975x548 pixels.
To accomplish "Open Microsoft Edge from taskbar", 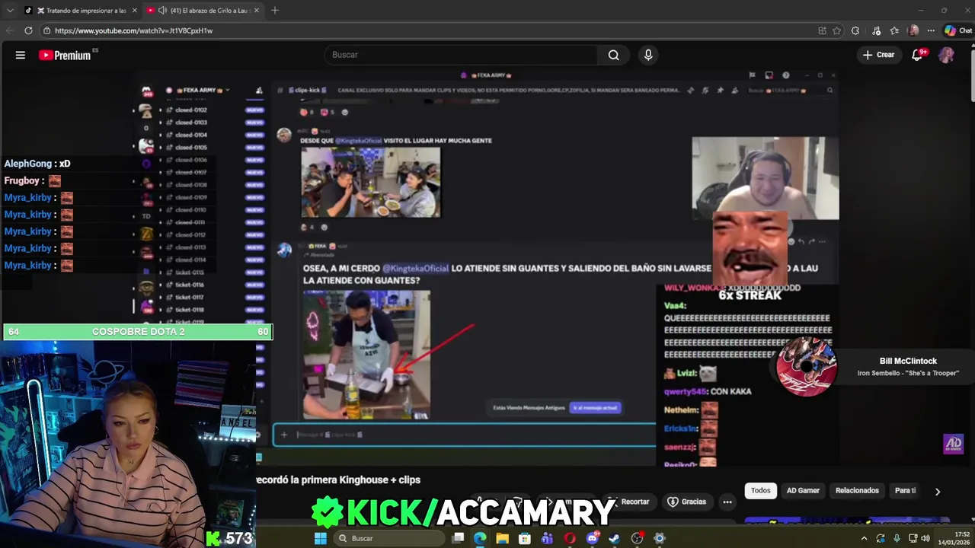I will click(480, 538).
